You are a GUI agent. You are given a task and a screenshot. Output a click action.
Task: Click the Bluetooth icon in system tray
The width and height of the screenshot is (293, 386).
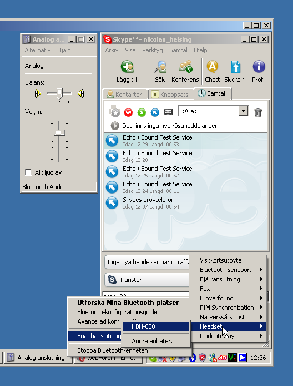point(193,358)
